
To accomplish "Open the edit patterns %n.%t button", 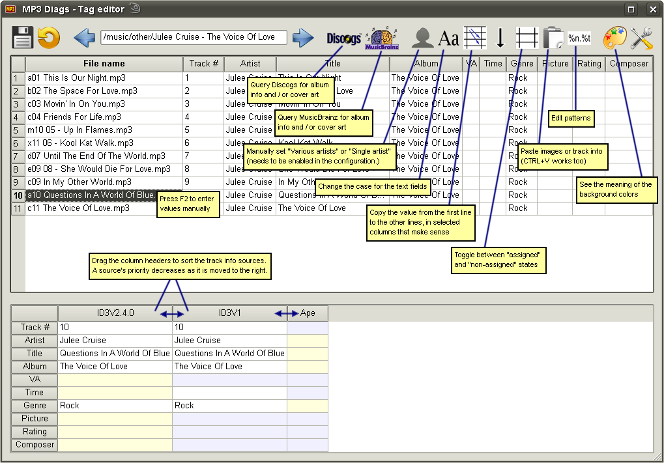I will (x=579, y=38).
